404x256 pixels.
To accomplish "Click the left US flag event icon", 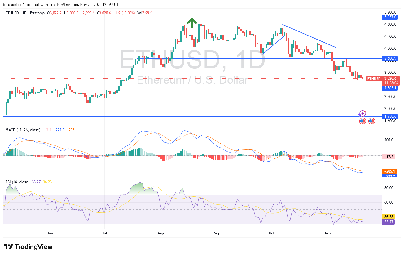I will tap(362, 121).
